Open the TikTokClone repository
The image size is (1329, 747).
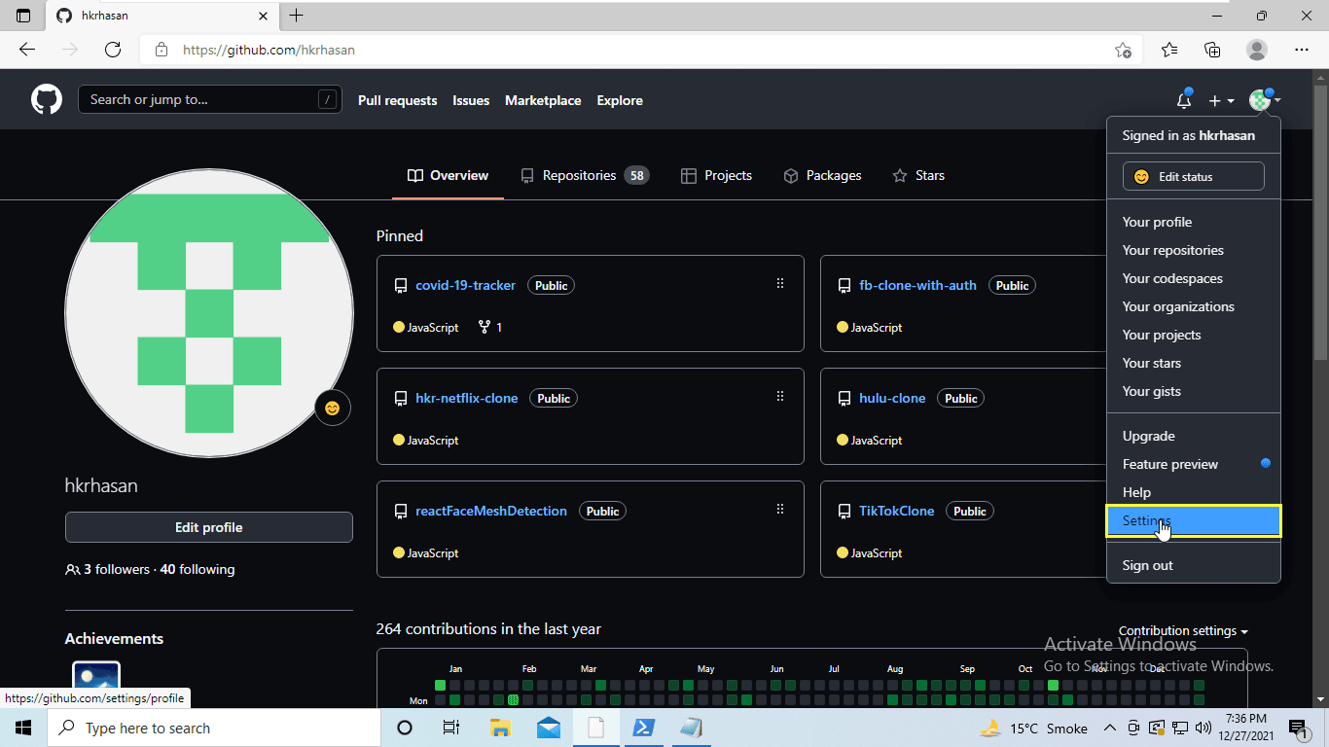(897, 511)
